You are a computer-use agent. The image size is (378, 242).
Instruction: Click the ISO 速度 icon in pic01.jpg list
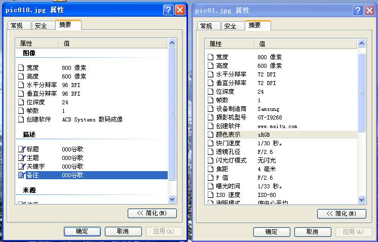pos(211,195)
